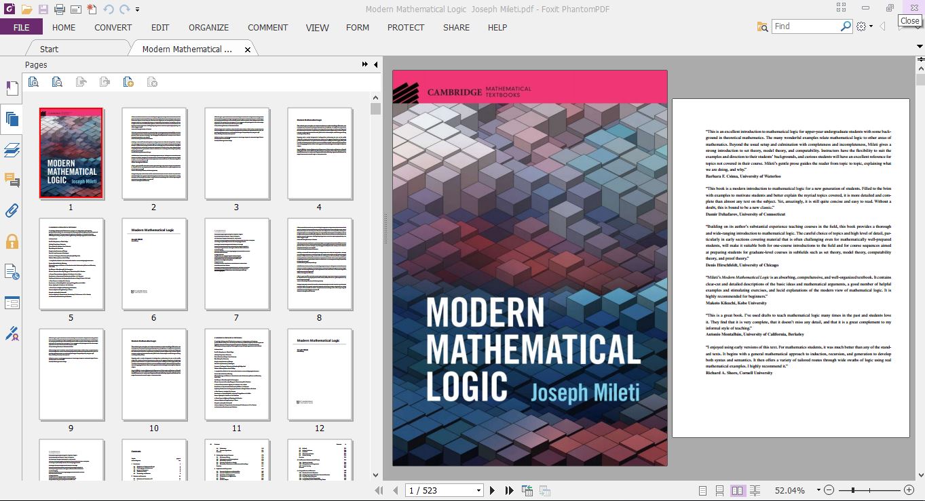The width and height of the screenshot is (925, 501).
Task: Toggle full screen ribbon mode icon
Action: click(x=842, y=7)
